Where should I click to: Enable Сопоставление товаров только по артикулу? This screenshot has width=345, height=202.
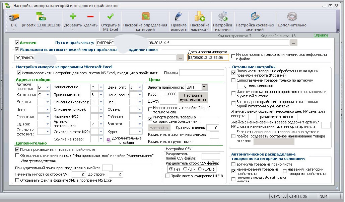(x=233, y=80)
